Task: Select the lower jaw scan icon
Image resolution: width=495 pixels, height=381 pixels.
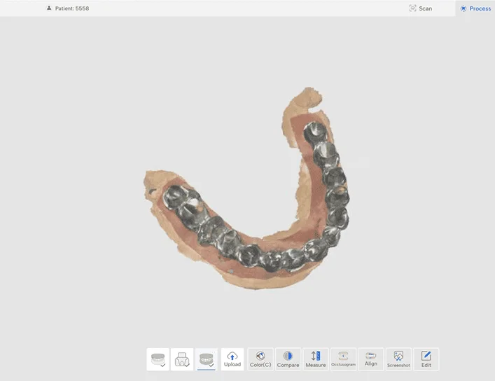Action: (206, 359)
